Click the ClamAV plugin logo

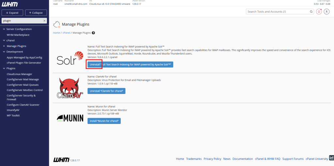70,88
